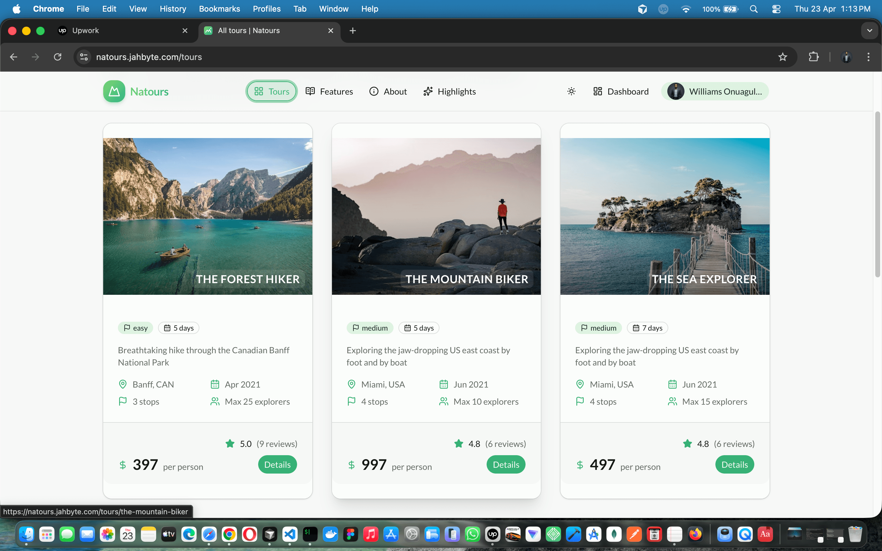Reload the page with the refresh icon

click(x=58, y=57)
